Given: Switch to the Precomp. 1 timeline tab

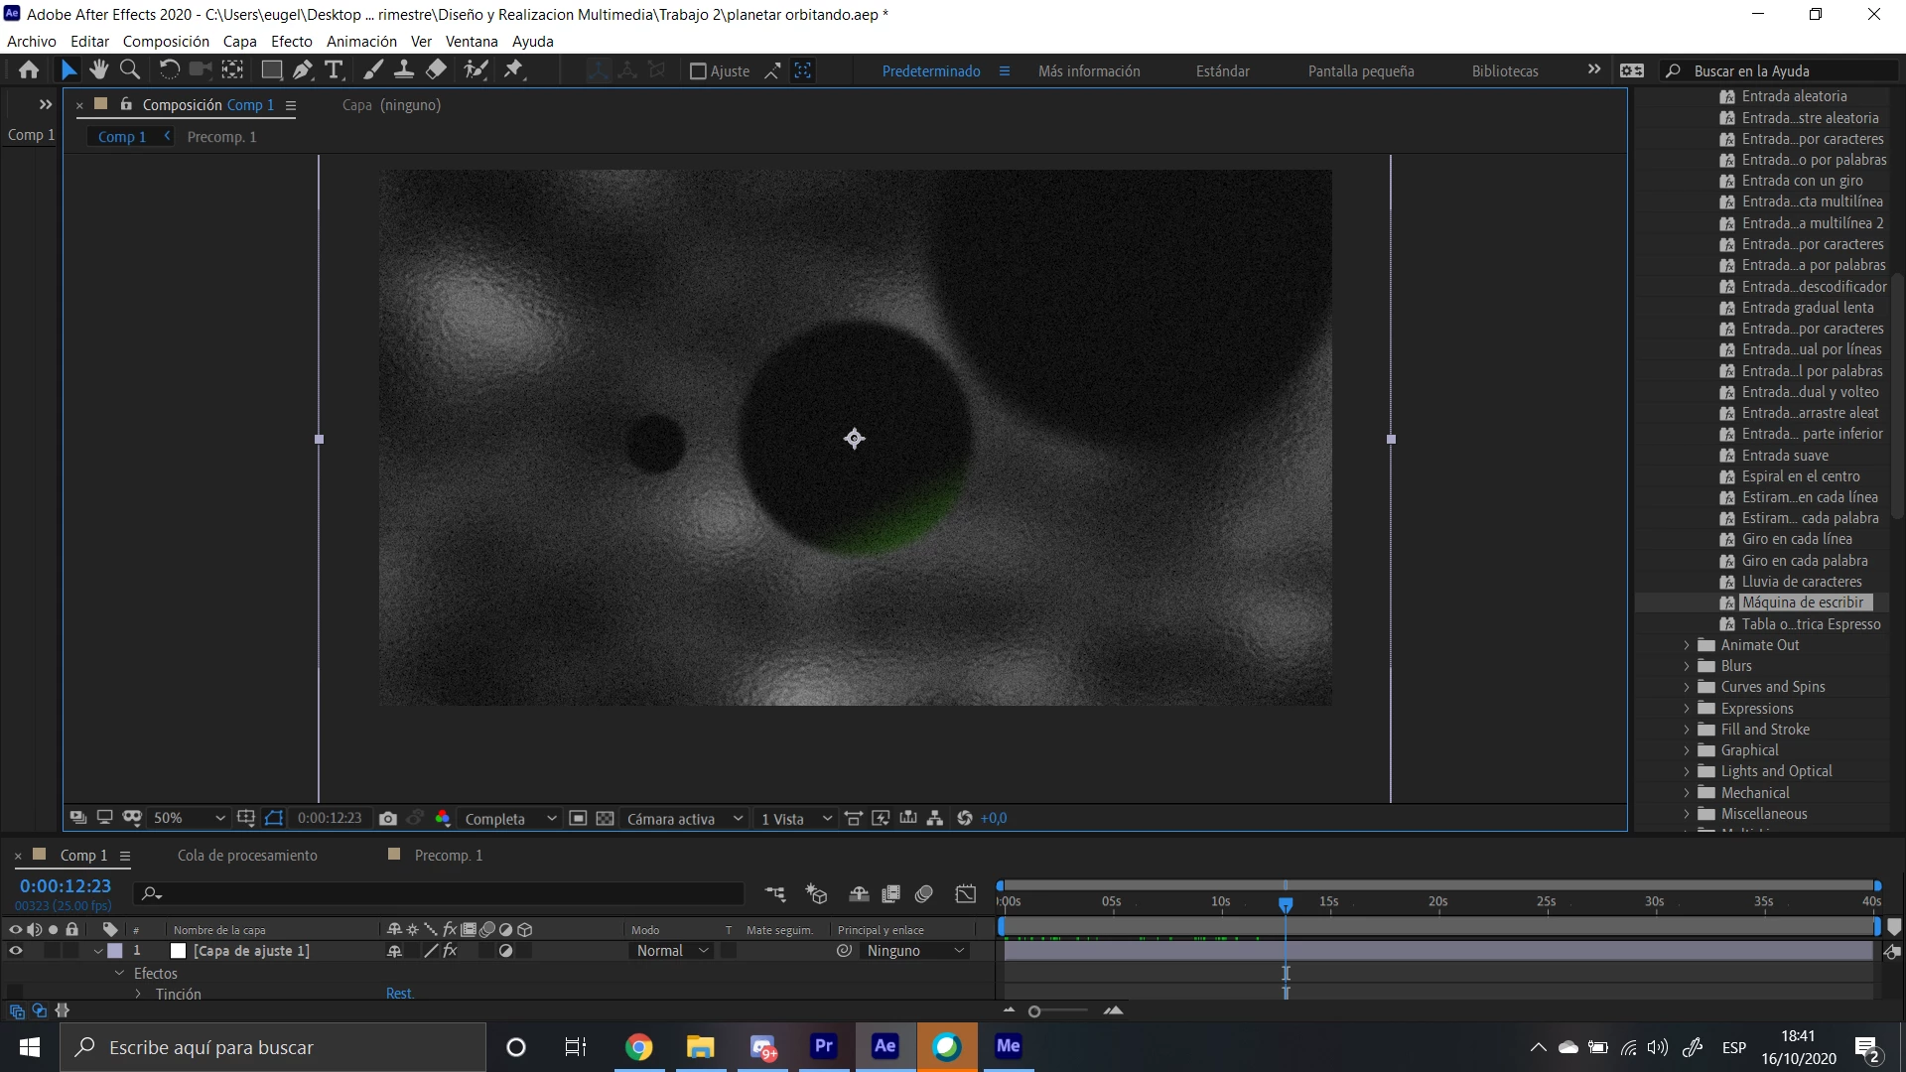Looking at the screenshot, I should point(448,856).
